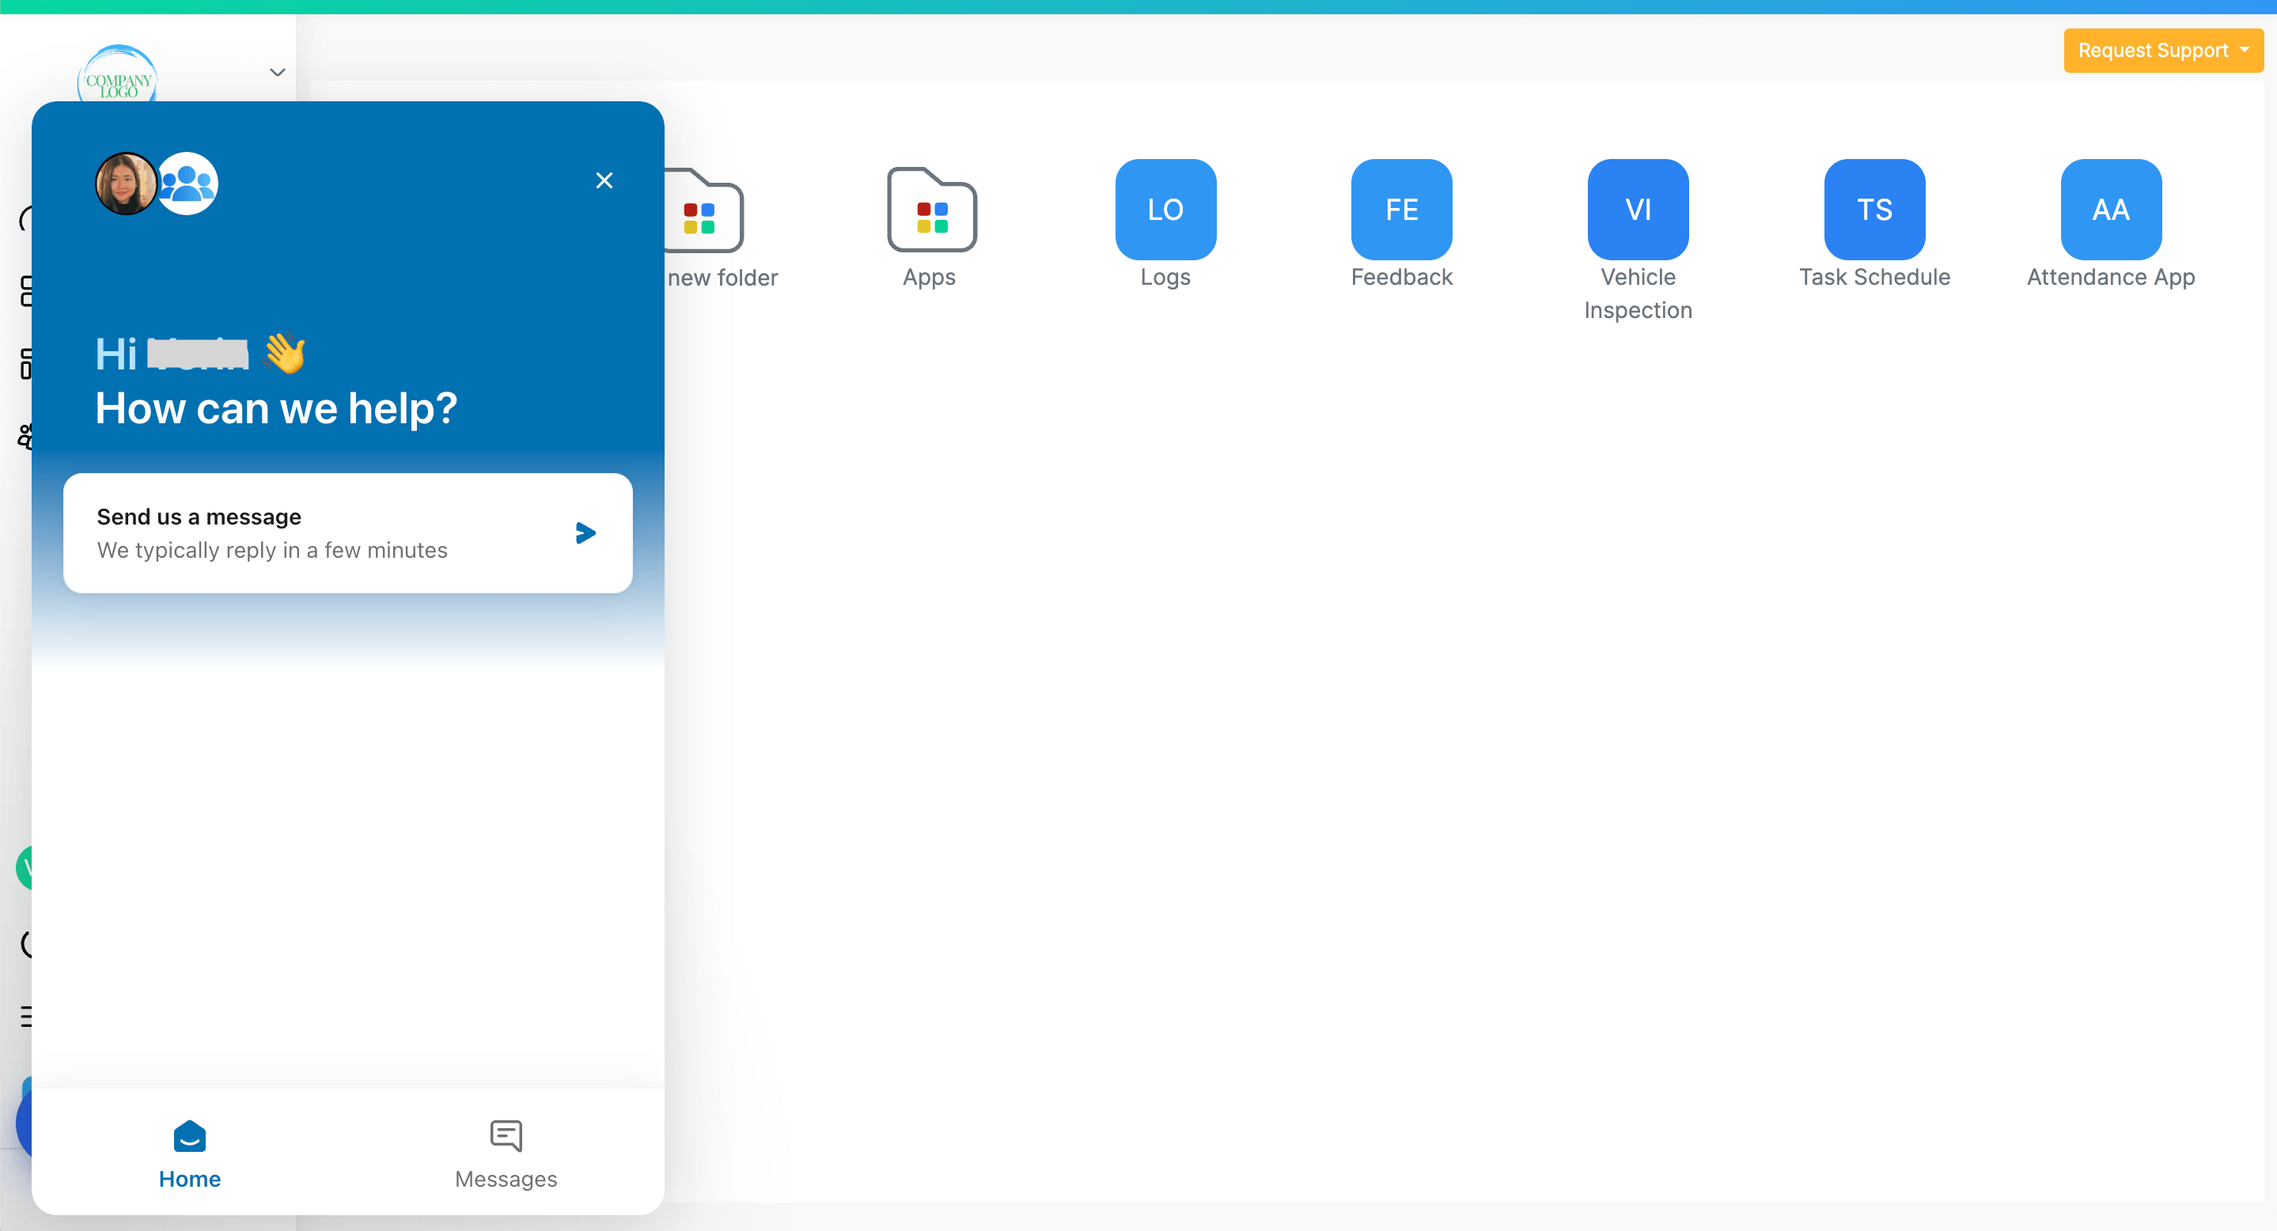Open the new folder icon
The height and width of the screenshot is (1231, 2277).
[704, 210]
